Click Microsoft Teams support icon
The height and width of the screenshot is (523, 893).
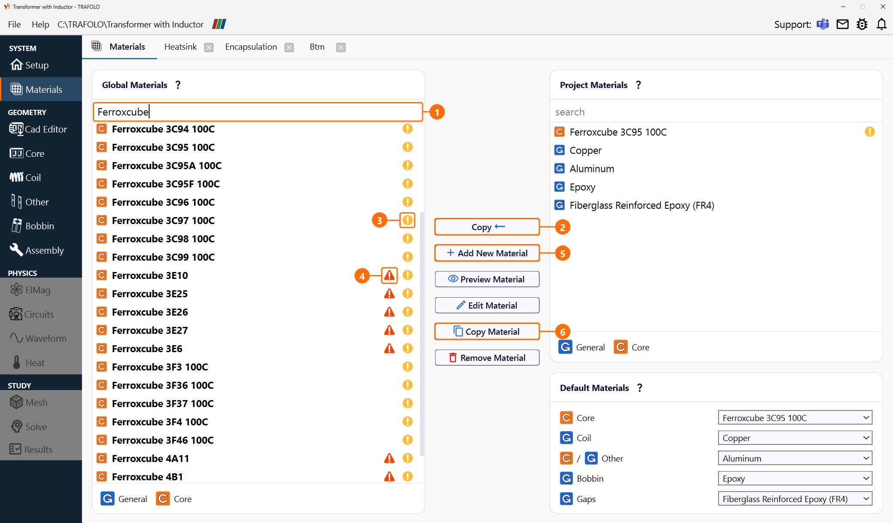(x=823, y=24)
